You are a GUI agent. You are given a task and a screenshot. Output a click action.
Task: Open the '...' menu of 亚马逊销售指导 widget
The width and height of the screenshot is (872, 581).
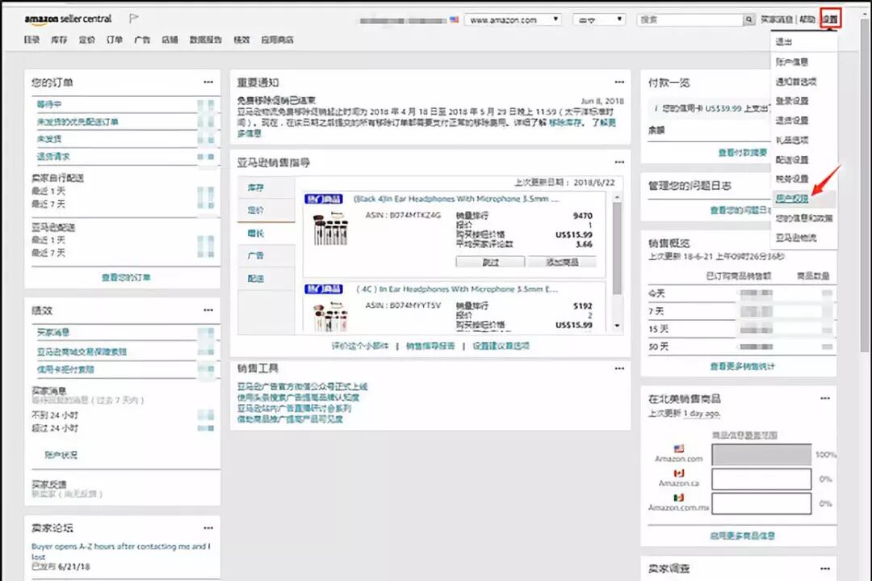point(619,162)
